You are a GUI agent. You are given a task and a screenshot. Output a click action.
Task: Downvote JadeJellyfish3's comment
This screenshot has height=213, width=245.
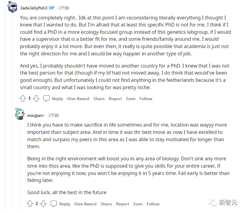36,99
